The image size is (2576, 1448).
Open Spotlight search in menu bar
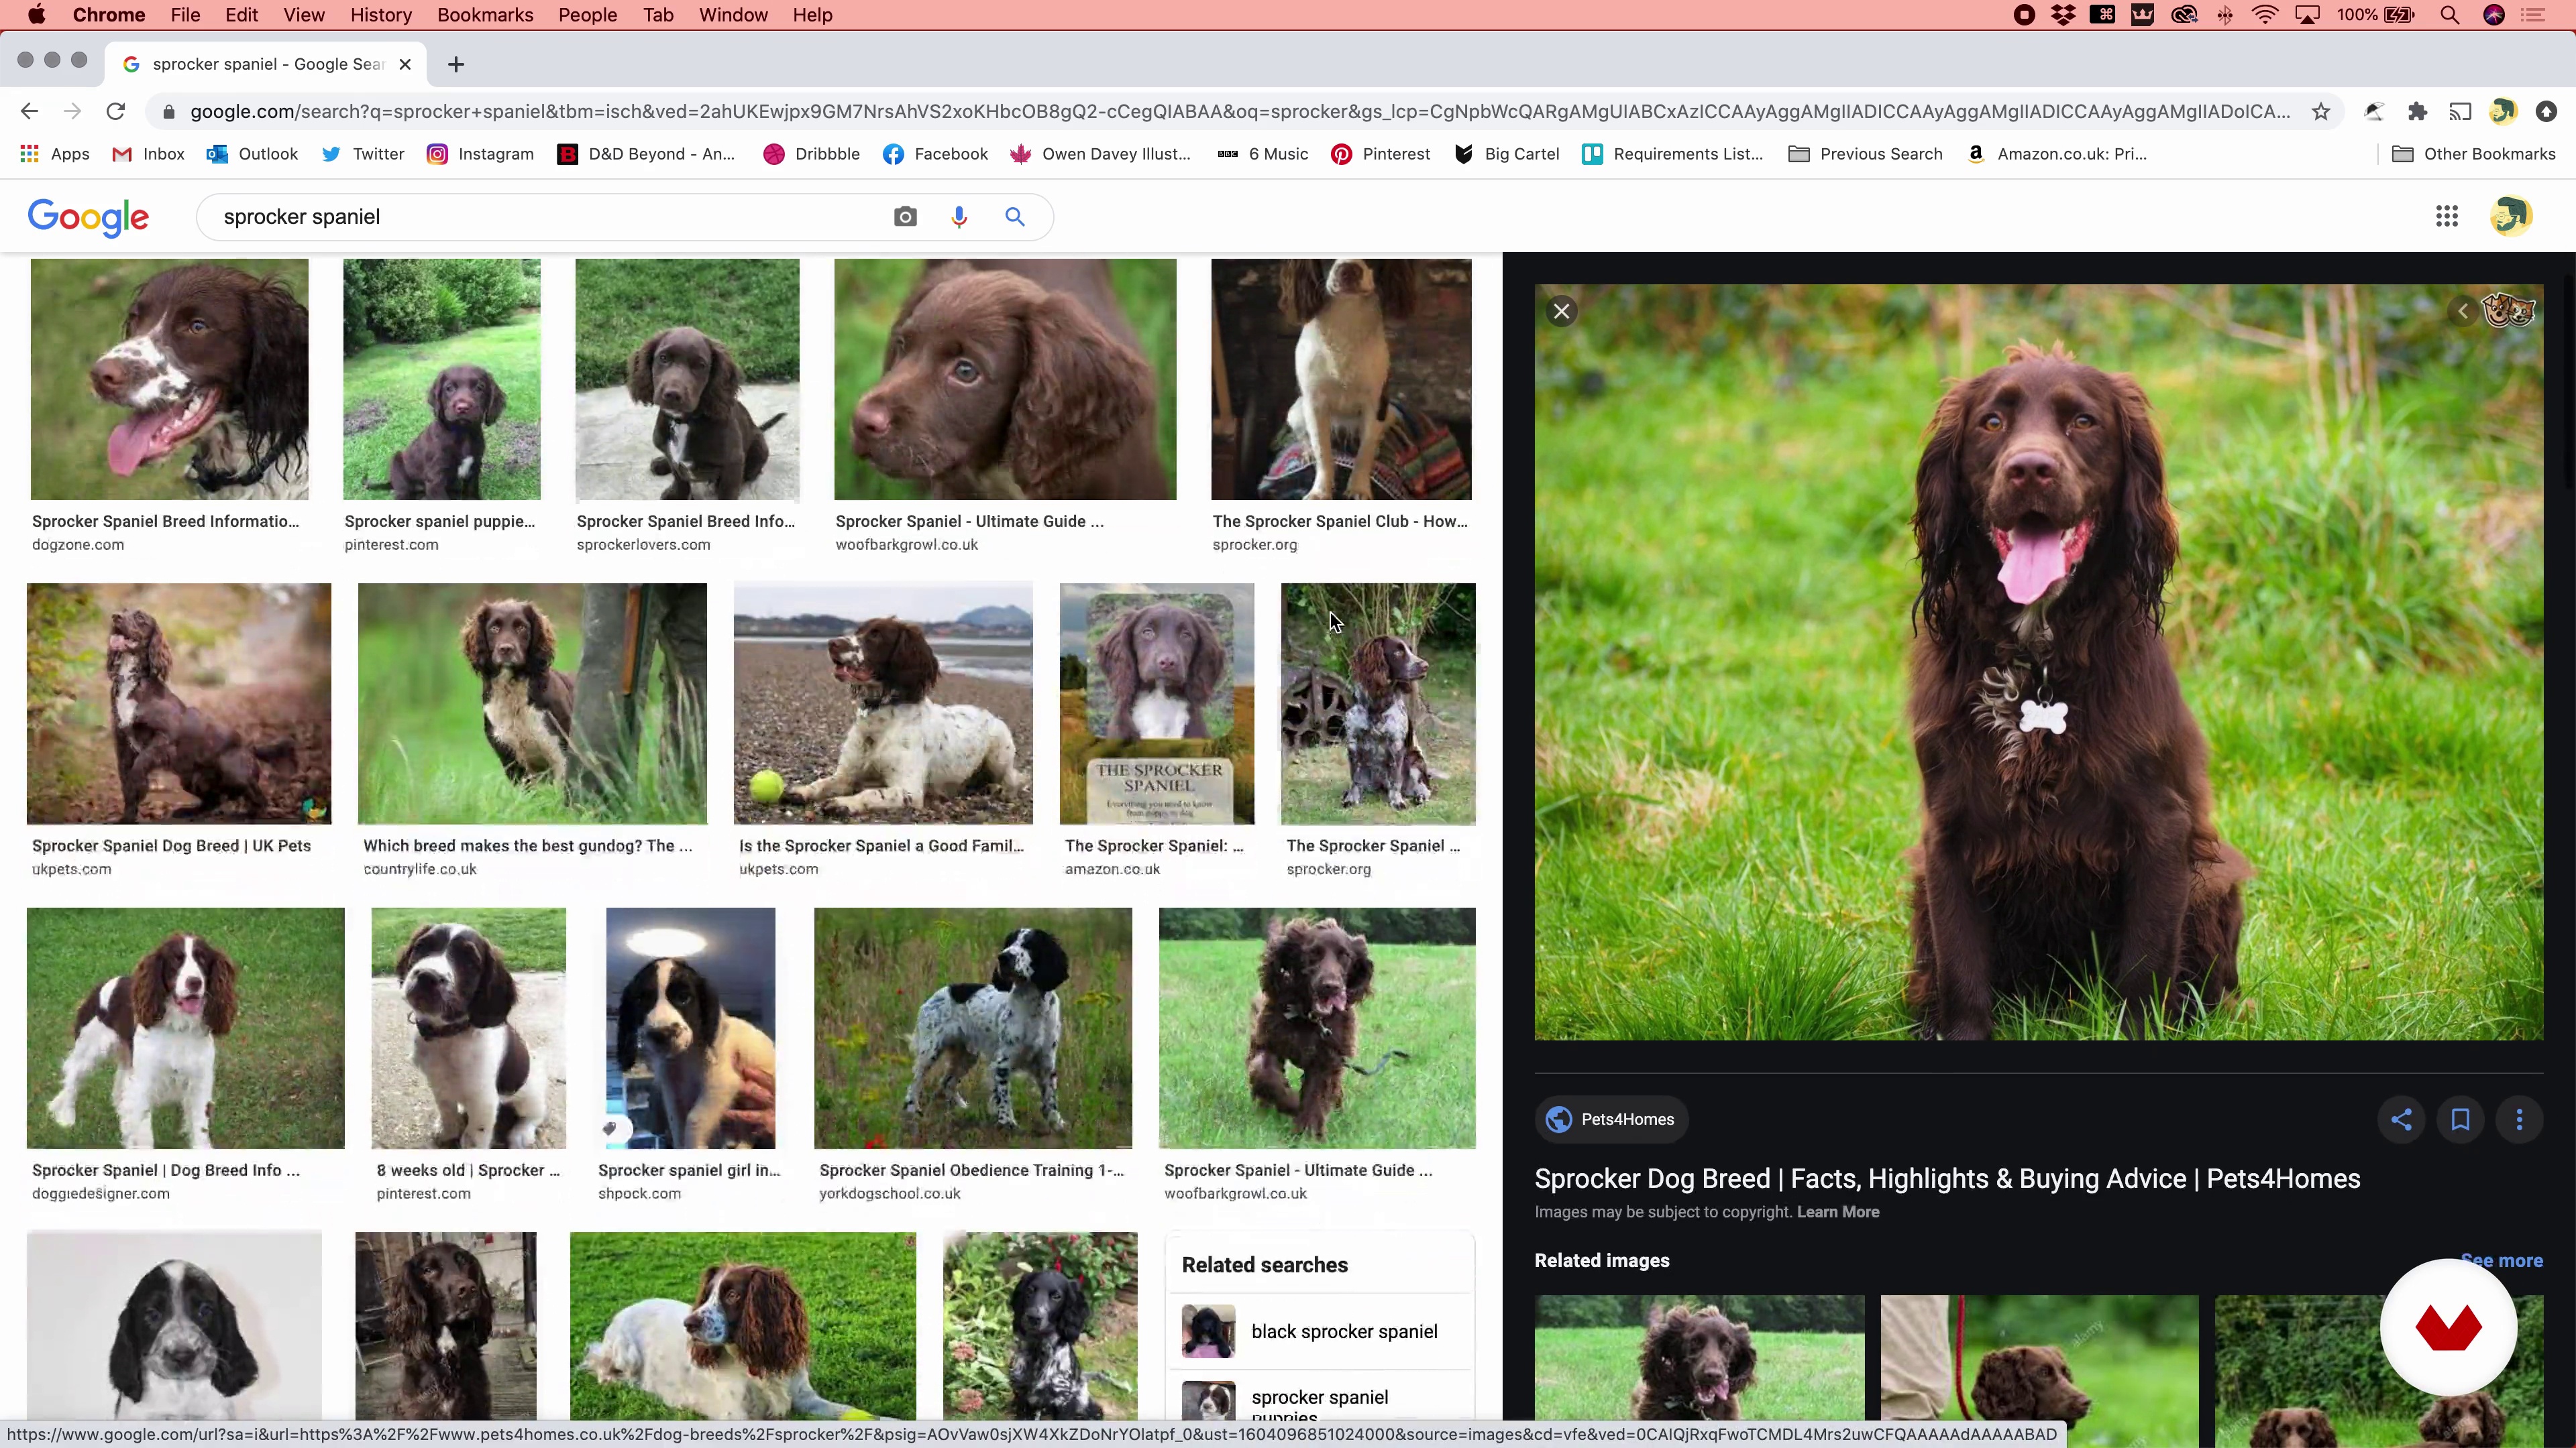(x=2449, y=15)
